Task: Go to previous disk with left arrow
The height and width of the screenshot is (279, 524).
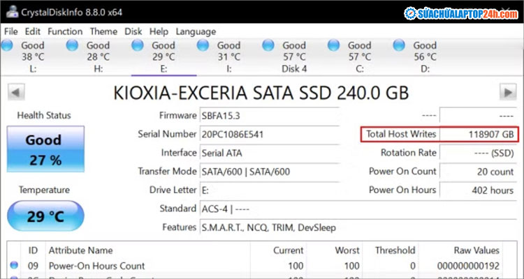Action: (x=16, y=93)
